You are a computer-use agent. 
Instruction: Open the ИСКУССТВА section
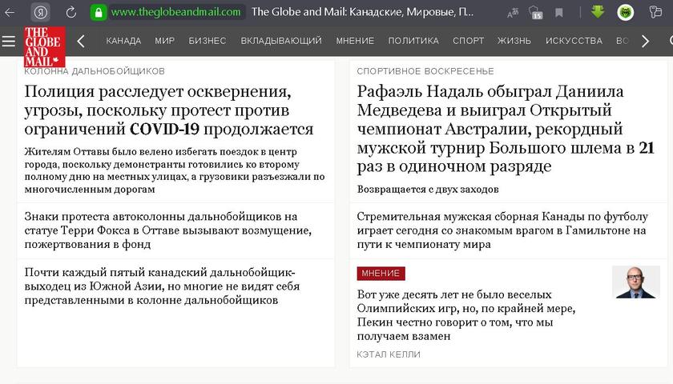574,41
